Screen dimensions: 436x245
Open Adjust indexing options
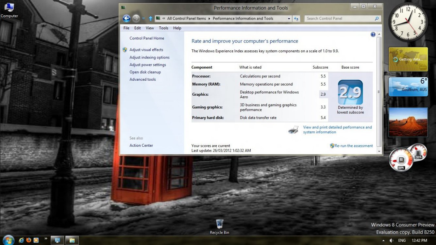pos(149,57)
